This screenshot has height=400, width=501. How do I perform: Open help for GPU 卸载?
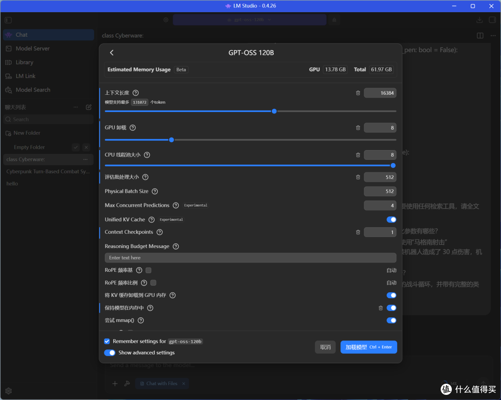click(133, 128)
